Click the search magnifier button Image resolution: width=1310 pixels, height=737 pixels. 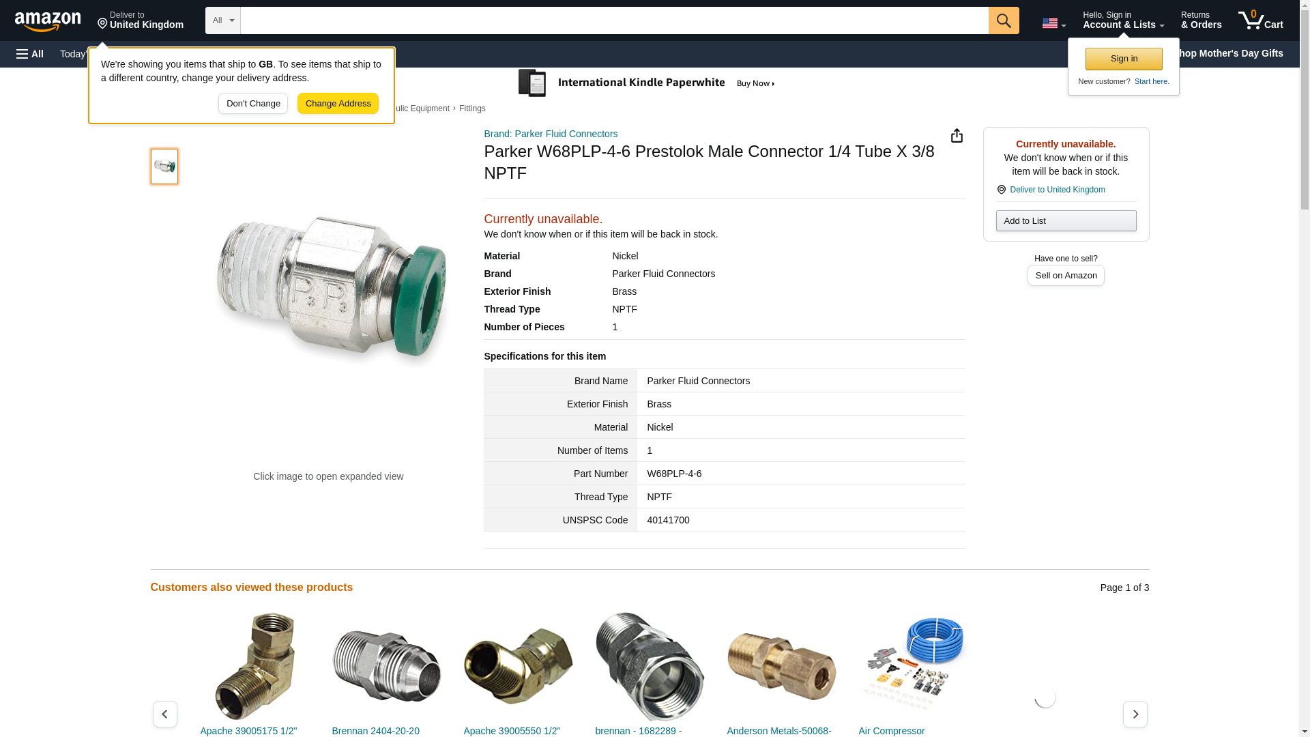tap(1003, 20)
